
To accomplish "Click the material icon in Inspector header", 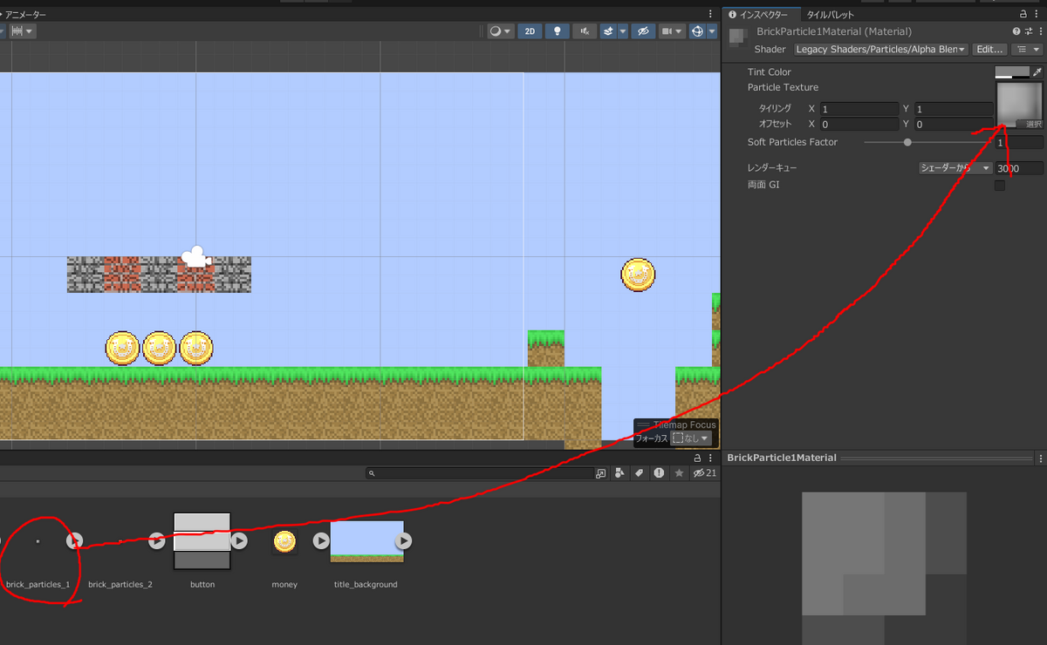I will coord(738,36).
